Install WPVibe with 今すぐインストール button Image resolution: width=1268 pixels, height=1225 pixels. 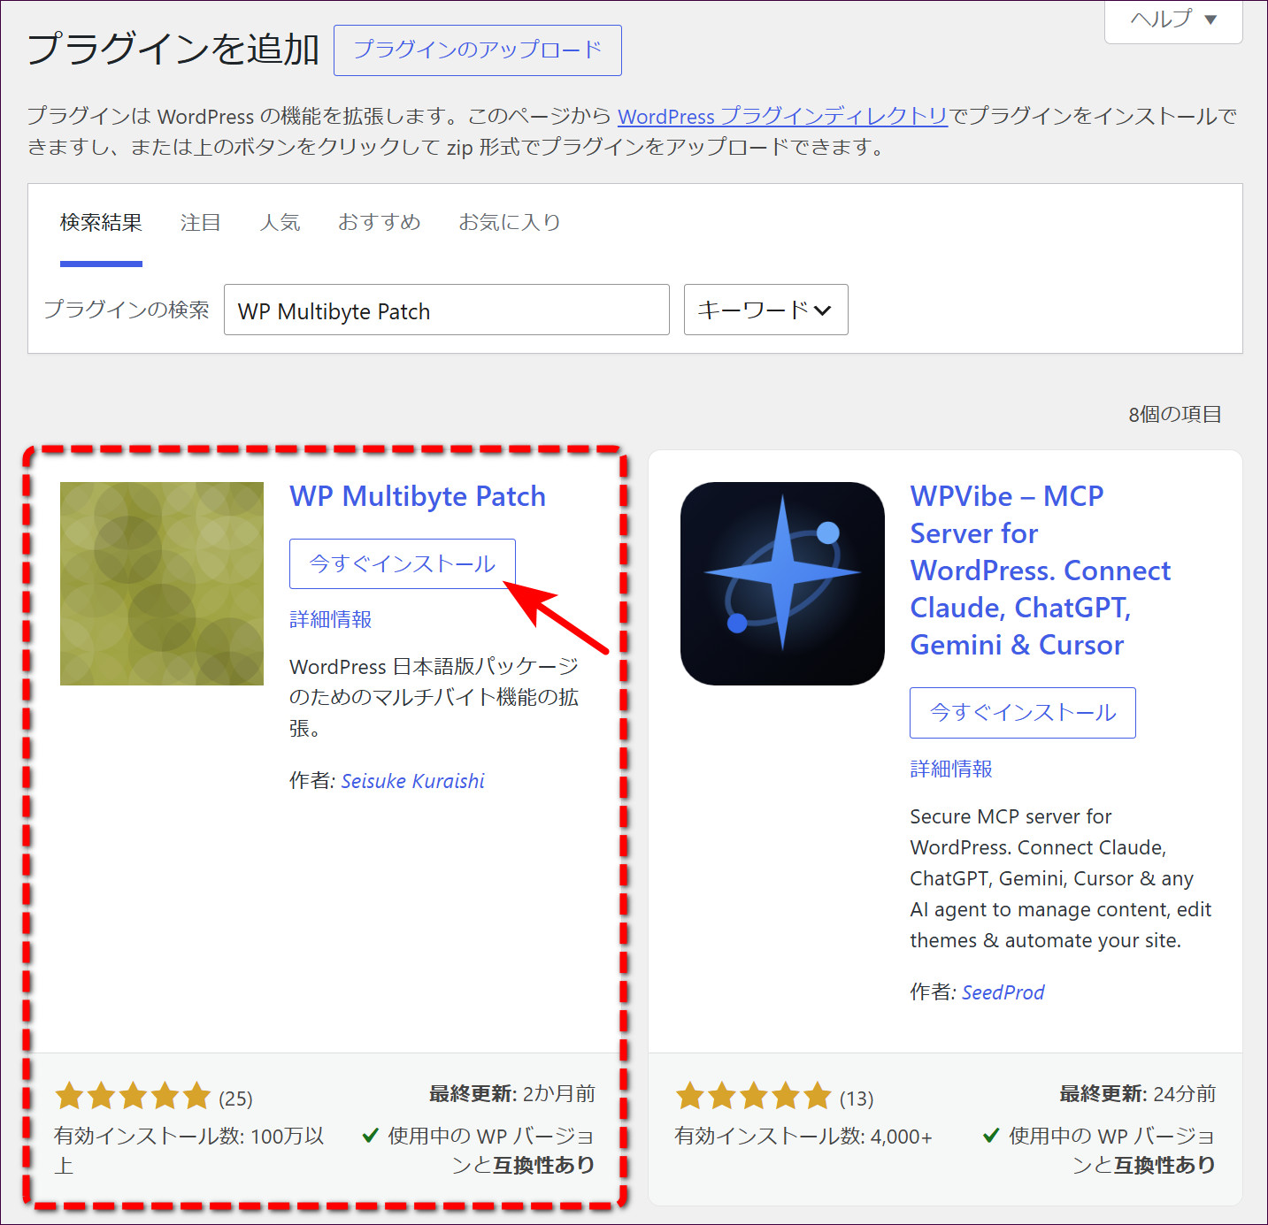[x=1023, y=713]
